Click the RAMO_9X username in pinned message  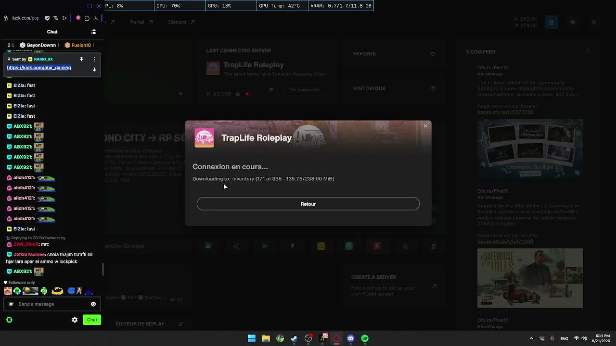click(x=43, y=59)
